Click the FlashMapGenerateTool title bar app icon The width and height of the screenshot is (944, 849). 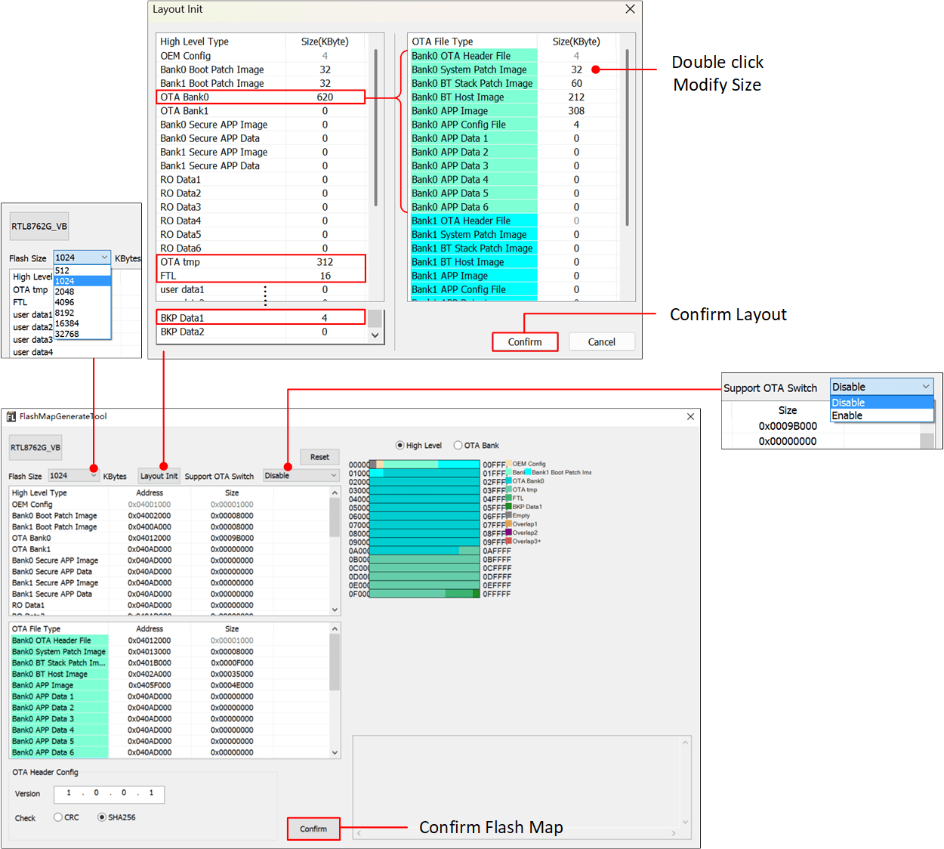(11, 416)
